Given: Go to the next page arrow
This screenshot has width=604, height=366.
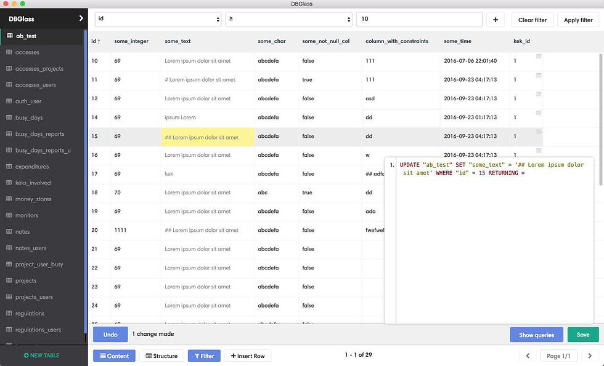Looking at the screenshot, I should pyautogui.click(x=590, y=356).
